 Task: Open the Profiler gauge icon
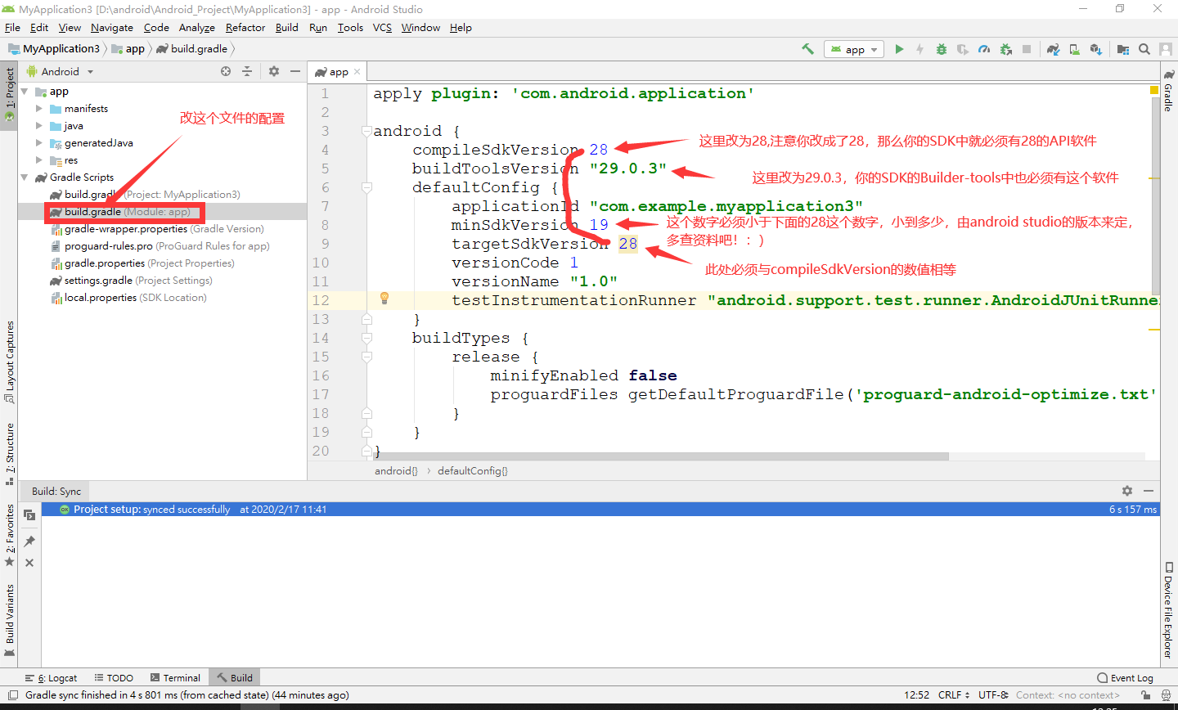(x=984, y=49)
